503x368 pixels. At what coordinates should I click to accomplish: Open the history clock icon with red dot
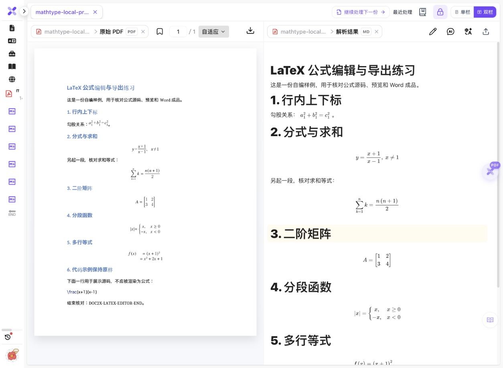point(8,337)
